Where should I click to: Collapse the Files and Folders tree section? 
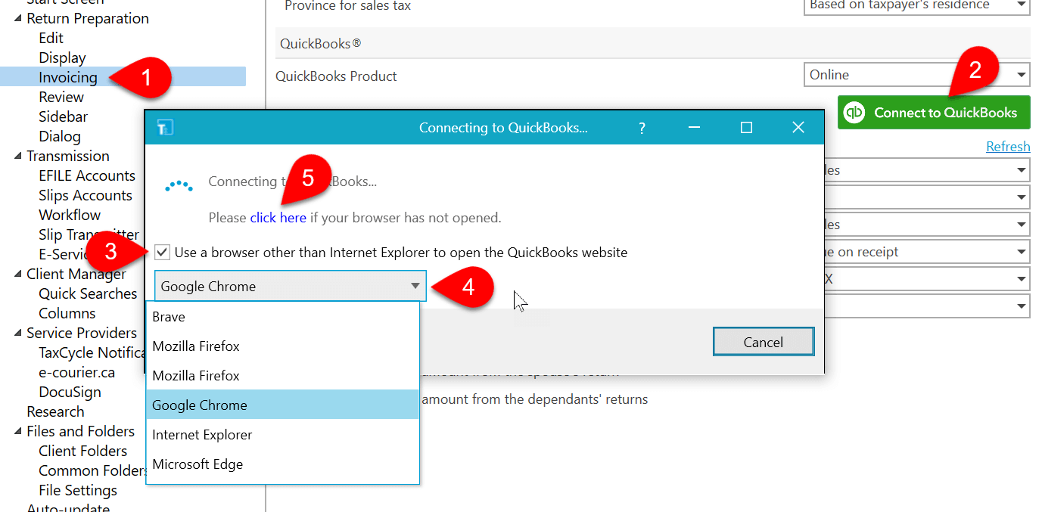(x=18, y=431)
